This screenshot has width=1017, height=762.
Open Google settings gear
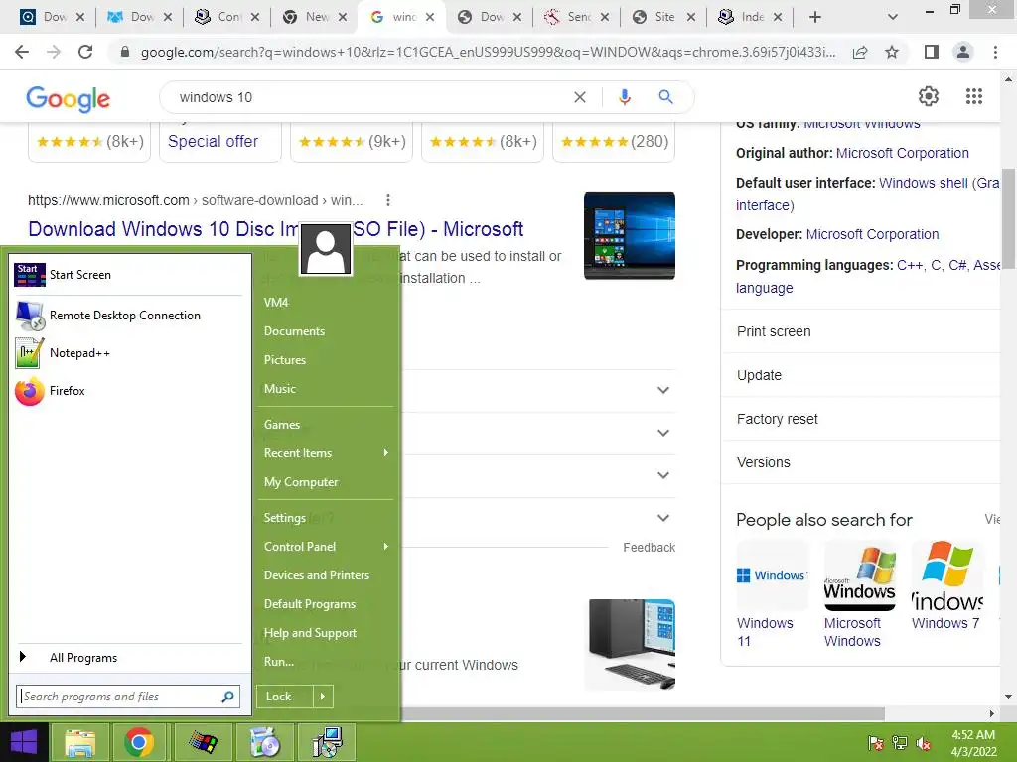[x=929, y=96]
